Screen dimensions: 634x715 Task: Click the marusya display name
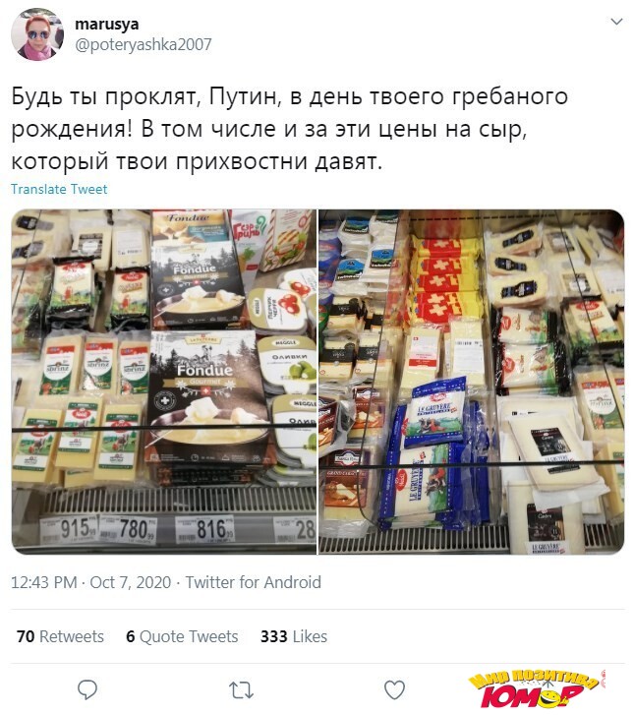click(107, 24)
